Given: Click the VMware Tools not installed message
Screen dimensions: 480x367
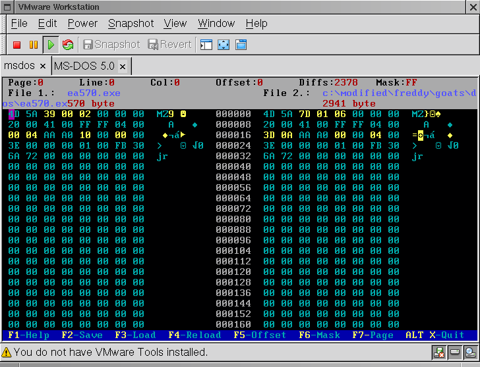Looking at the screenshot, I should click(111, 353).
